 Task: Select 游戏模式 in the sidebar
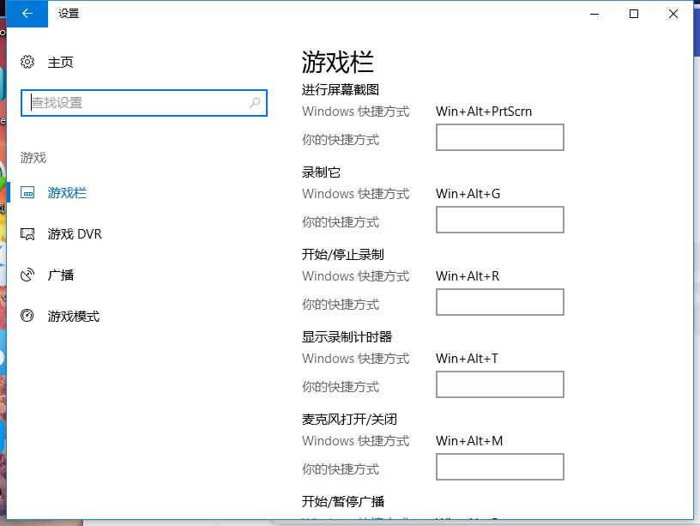(74, 317)
